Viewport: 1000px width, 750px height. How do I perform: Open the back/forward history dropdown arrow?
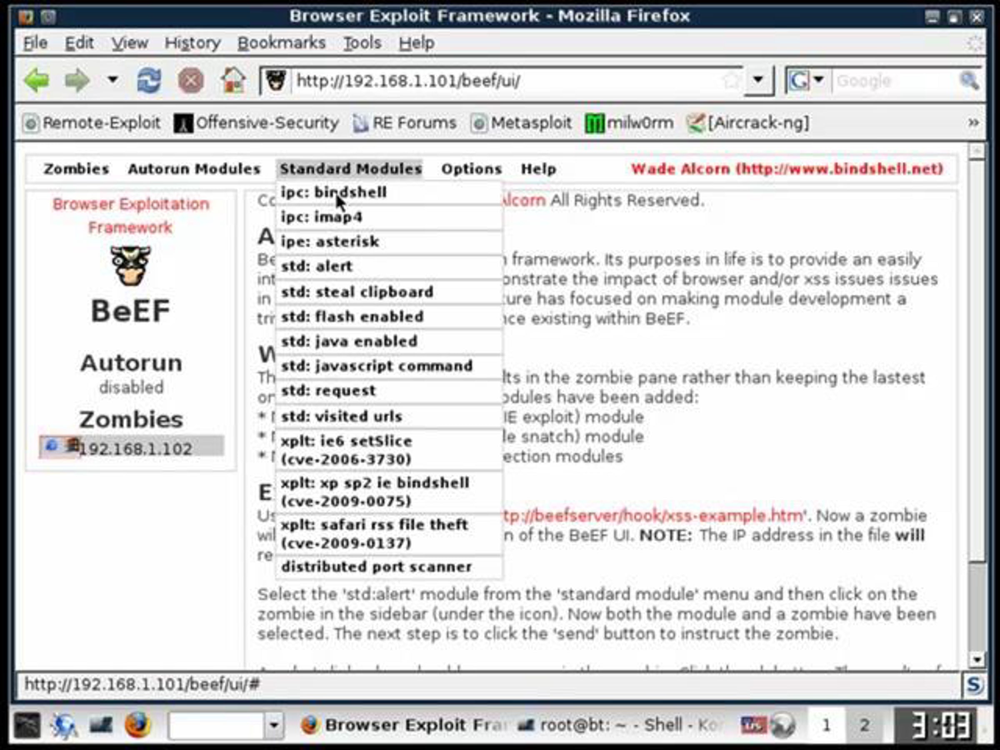(x=112, y=80)
